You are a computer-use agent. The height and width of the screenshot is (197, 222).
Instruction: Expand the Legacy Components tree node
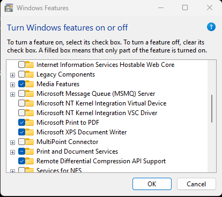click(12, 75)
